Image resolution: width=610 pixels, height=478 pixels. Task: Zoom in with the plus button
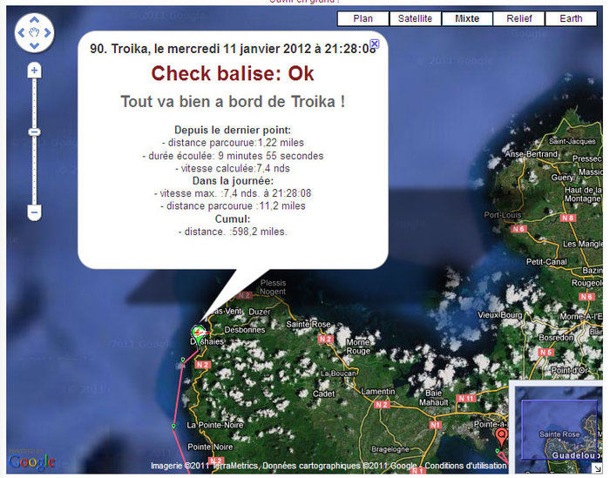[x=34, y=70]
